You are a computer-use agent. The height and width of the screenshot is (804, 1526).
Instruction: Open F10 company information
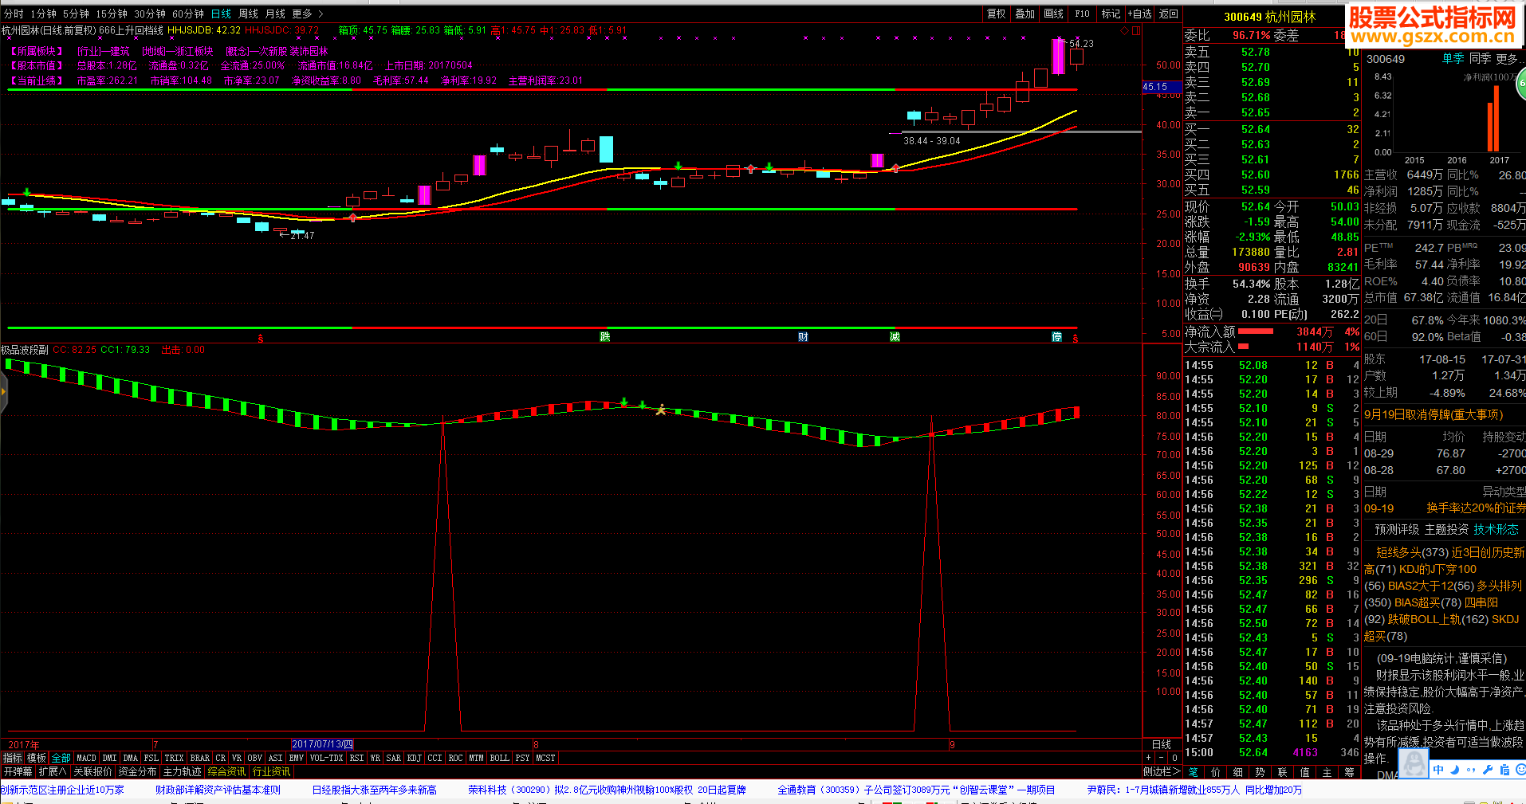click(1082, 14)
